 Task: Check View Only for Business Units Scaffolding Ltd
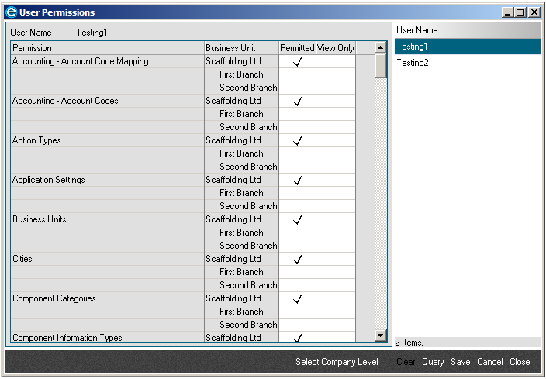point(335,220)
